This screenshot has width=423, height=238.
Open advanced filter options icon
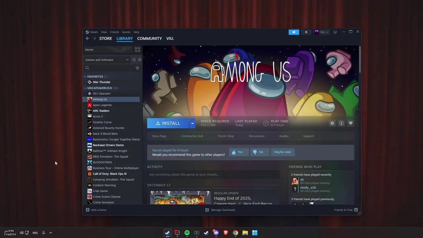click(137, 68)
